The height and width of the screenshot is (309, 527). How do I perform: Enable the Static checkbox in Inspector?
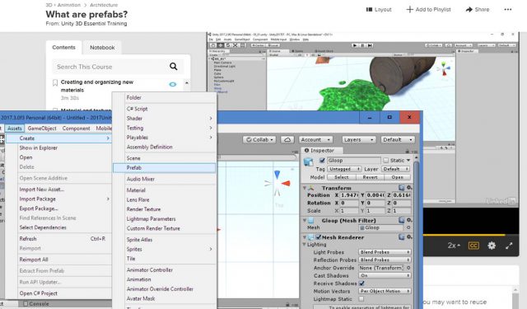coord(386,161)
